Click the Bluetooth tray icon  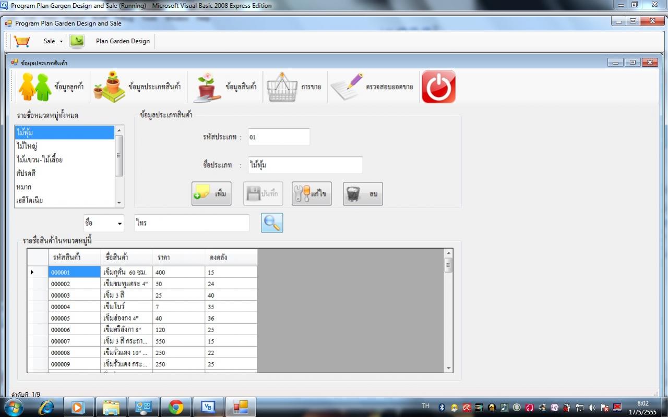441,407
